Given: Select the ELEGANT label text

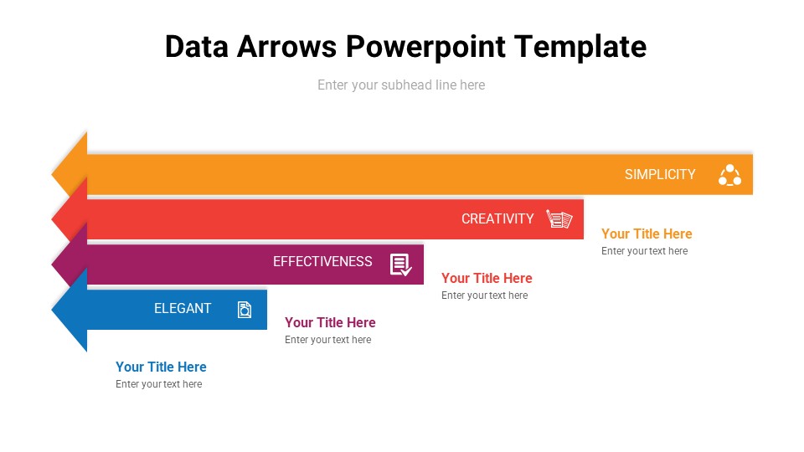Looking at the screenshot, I should tap(183, 308).
